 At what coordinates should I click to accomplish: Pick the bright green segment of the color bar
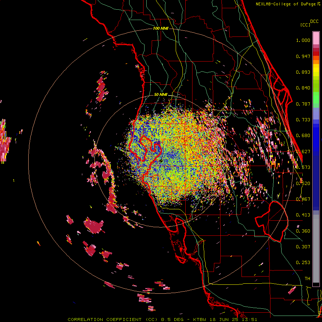[x=316, y=98]
